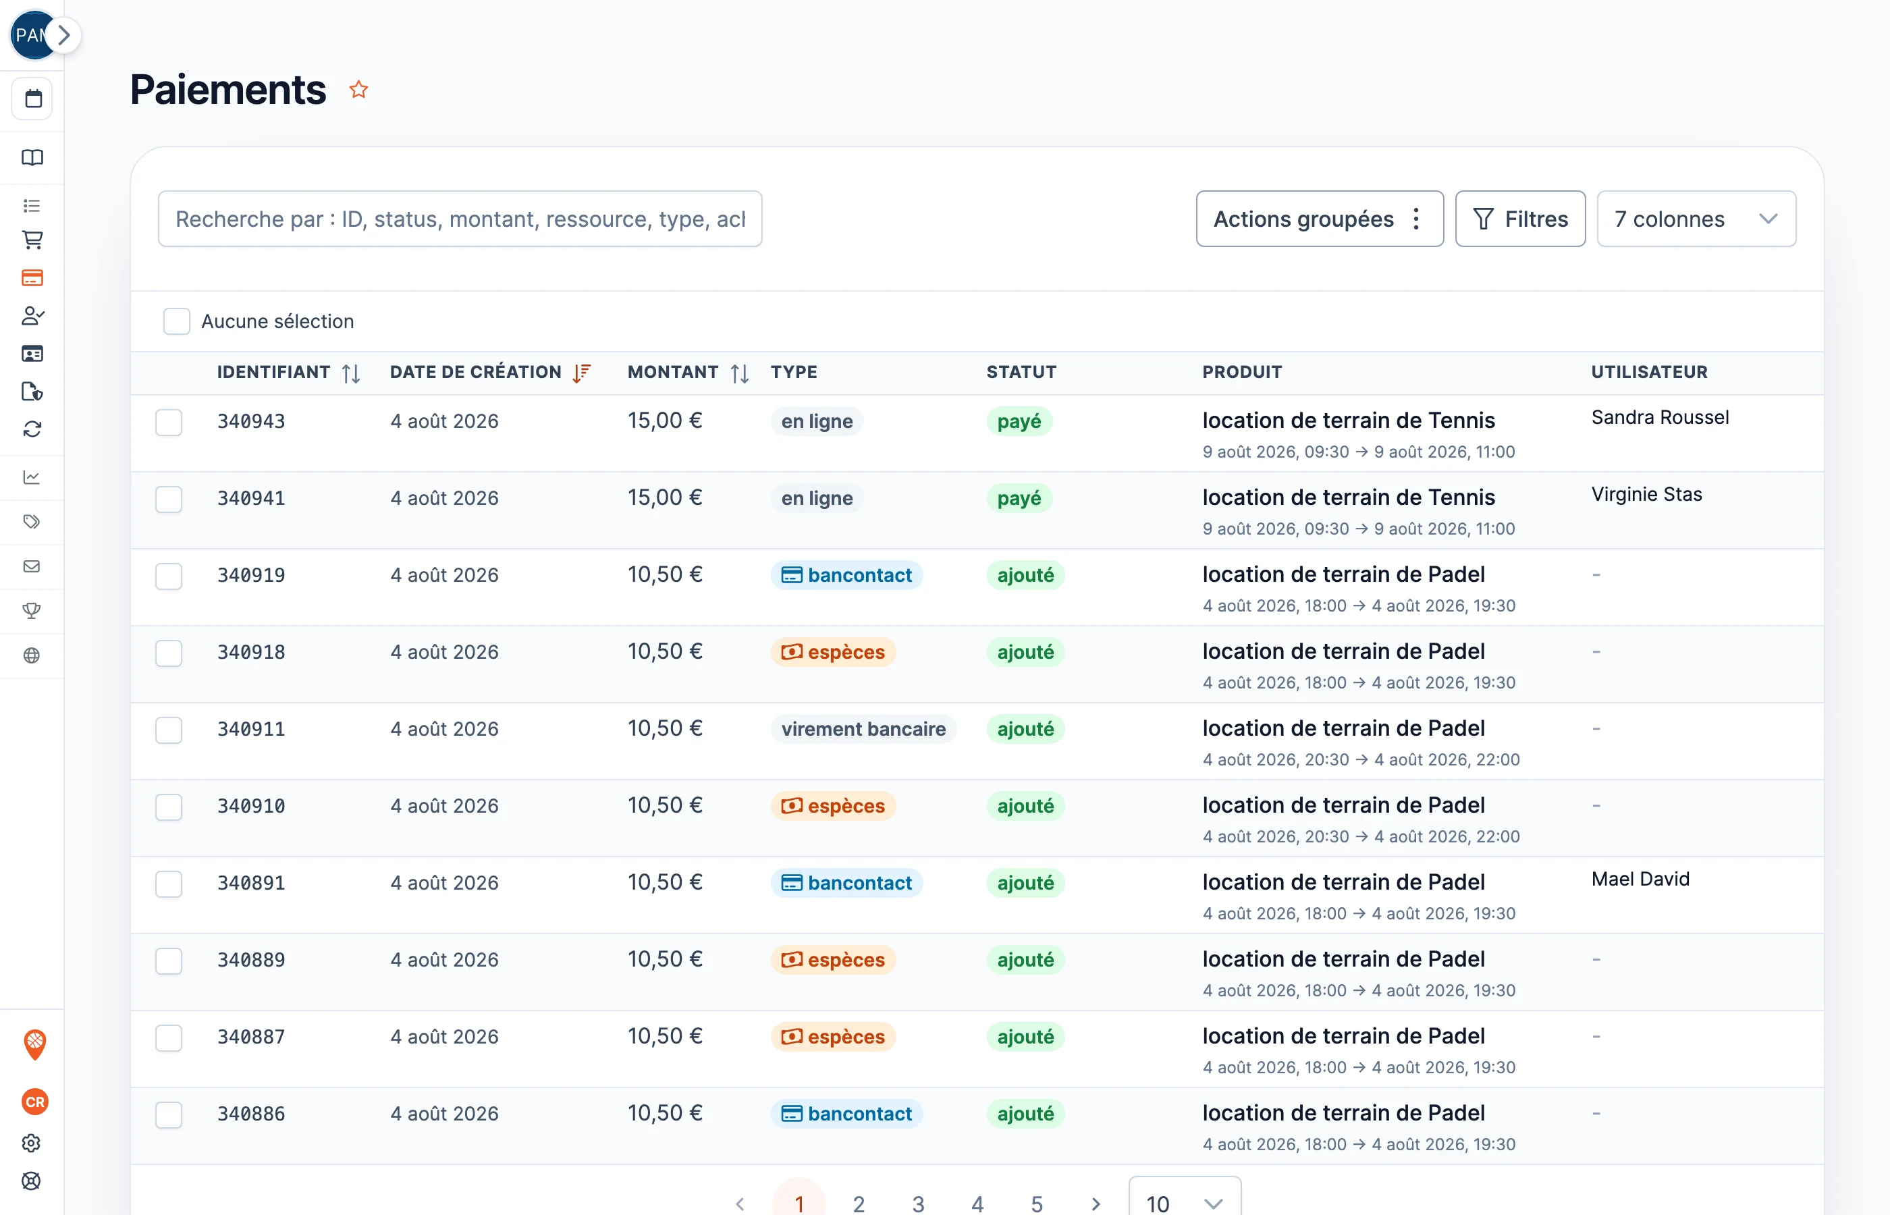Click the orange map pin icon
The height and width of the screenshot is (1215, 1890).
pyautogui.click(x=34, y=1044)
